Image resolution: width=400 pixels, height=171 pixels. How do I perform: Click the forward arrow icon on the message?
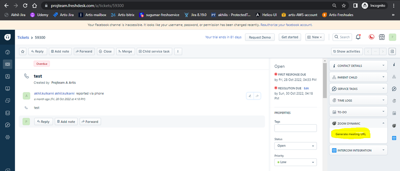click(x=257, y=96)
